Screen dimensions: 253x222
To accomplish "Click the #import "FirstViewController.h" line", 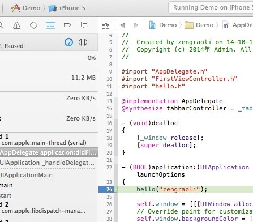I will [179, 79].
